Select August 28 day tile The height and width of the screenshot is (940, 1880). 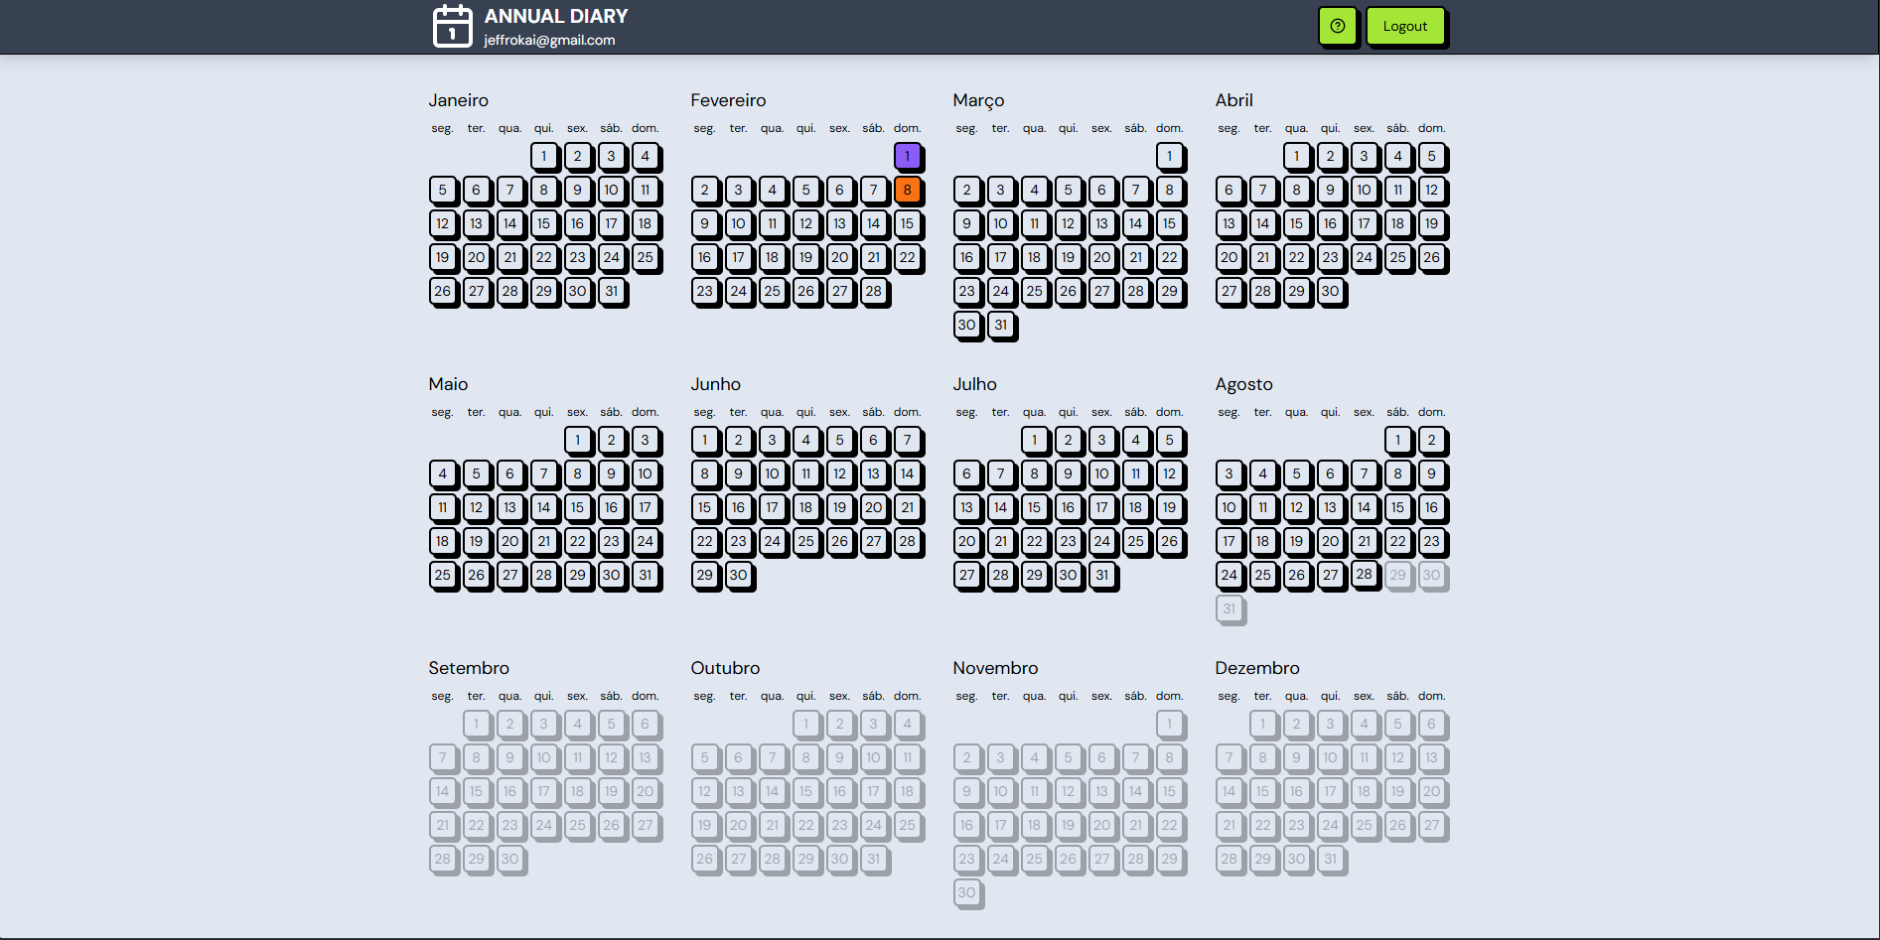1364,574
